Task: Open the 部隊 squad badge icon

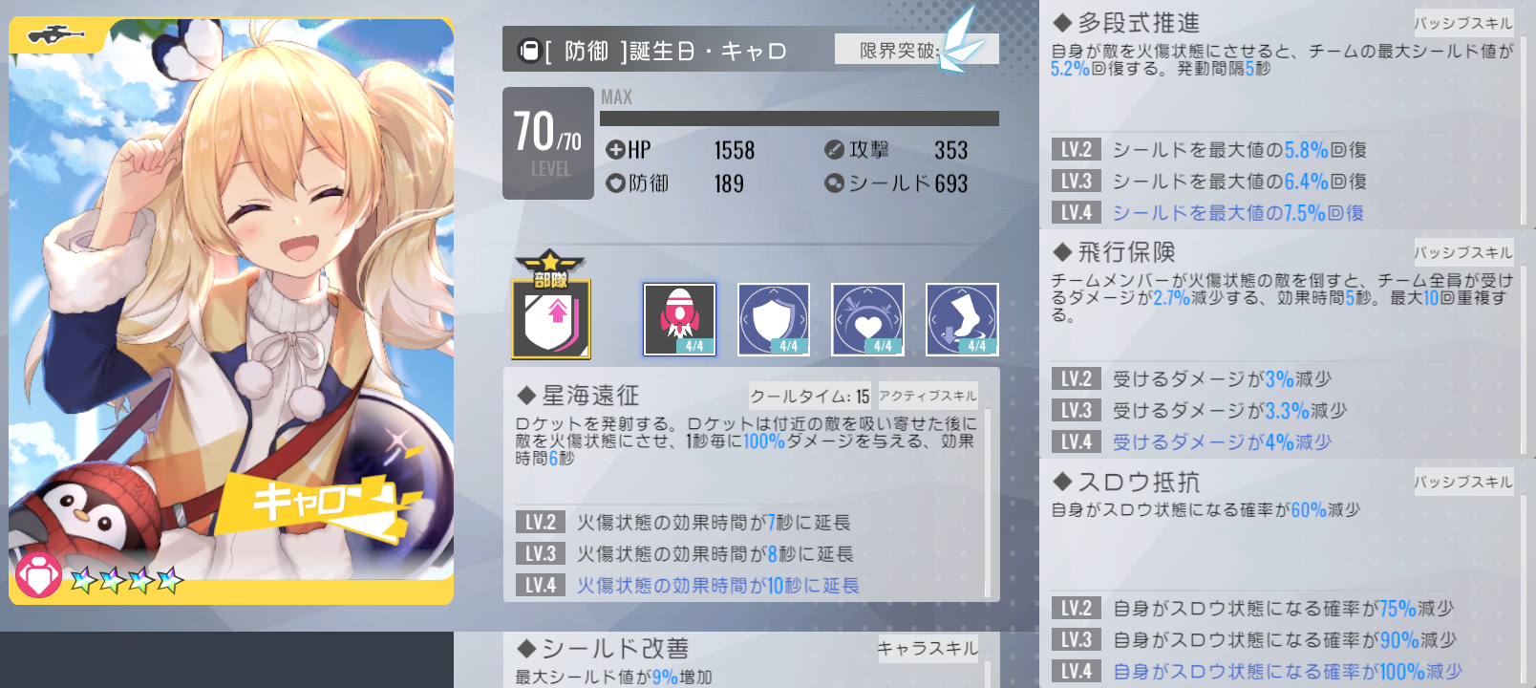Action: [551, 306]
